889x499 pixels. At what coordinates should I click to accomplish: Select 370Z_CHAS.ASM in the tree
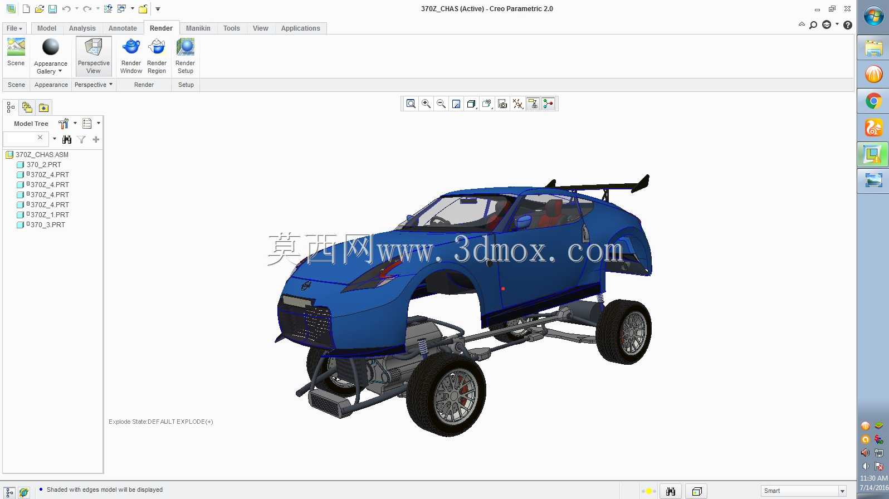coord(42,155)
